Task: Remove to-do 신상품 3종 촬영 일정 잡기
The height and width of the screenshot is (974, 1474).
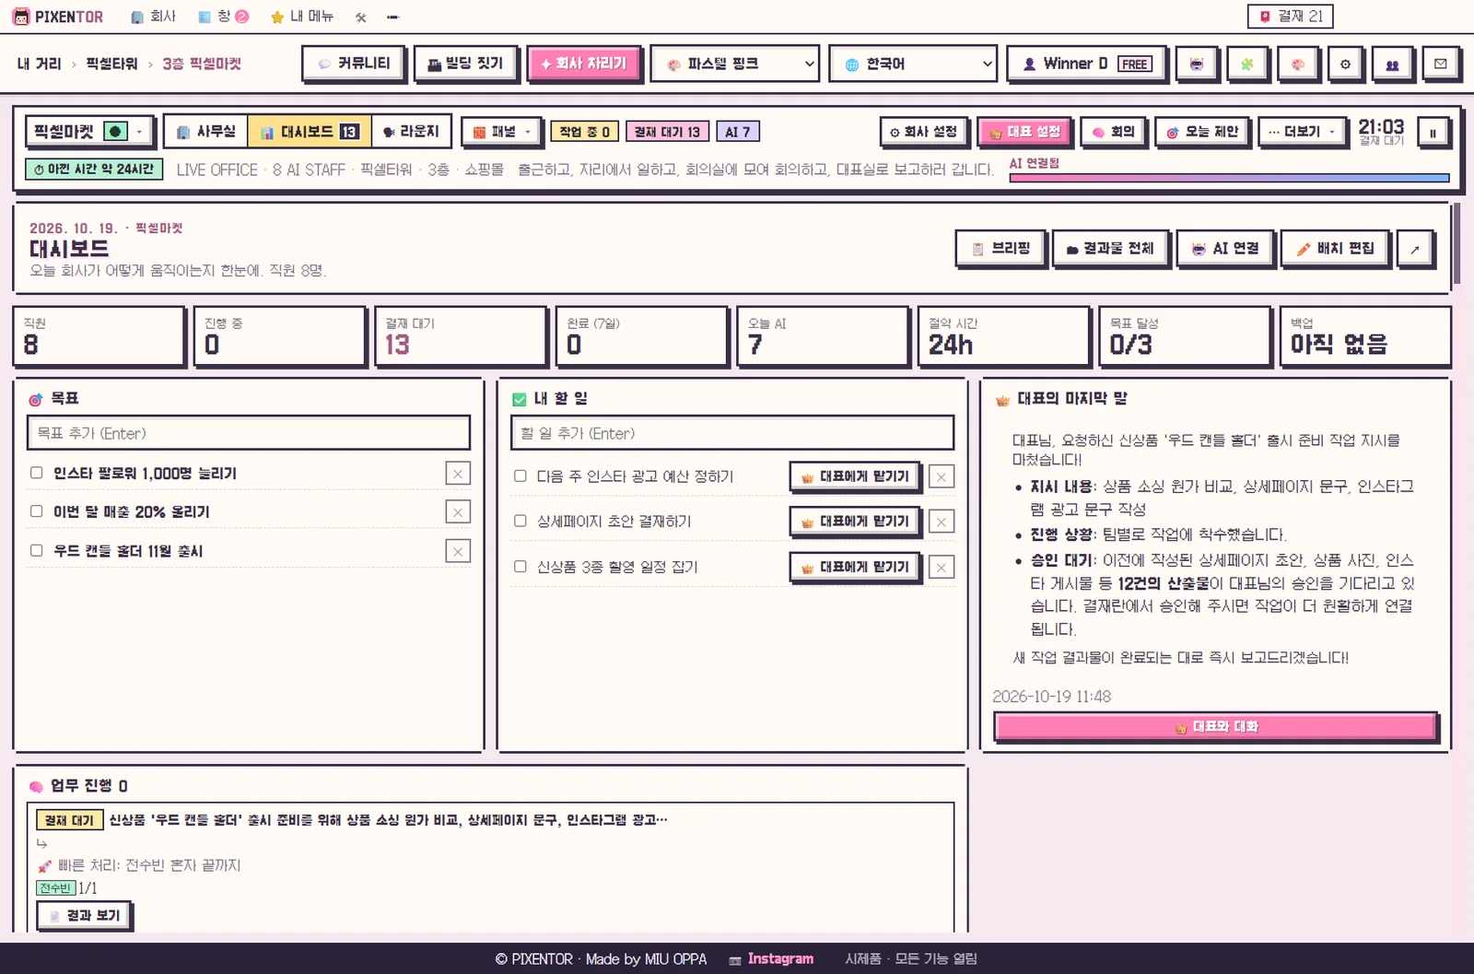Action: pyautogui.click(x=941, y=568)
